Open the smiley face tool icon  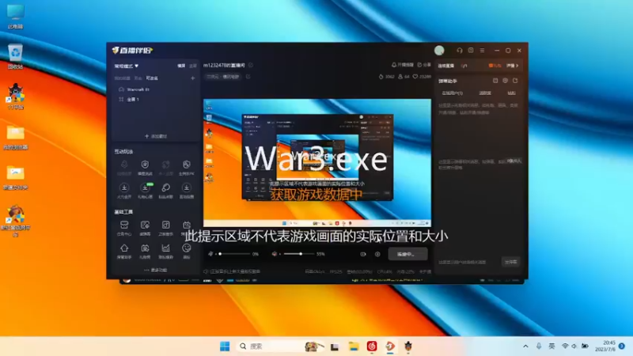coord(187,250)
